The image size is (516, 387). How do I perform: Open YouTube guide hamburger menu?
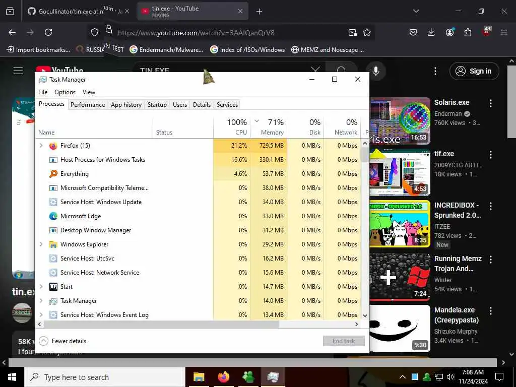(18, 71)
